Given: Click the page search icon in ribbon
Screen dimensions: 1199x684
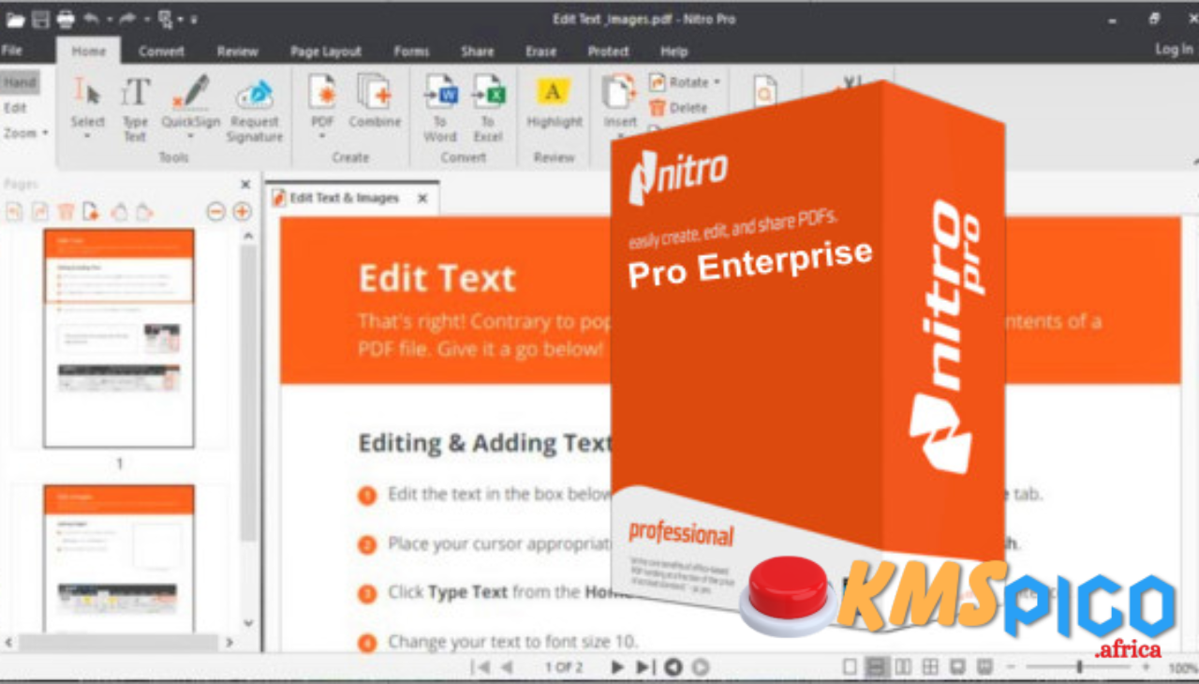Looking at the screenshot, I should click(765, 91).
